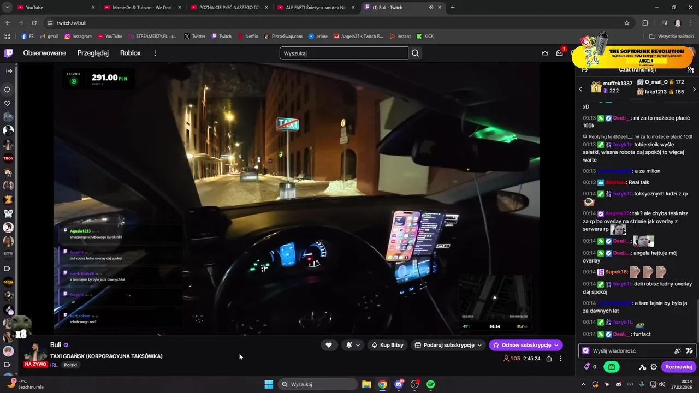
Task: Claim the green channel points chest
Action: [612, 367]
